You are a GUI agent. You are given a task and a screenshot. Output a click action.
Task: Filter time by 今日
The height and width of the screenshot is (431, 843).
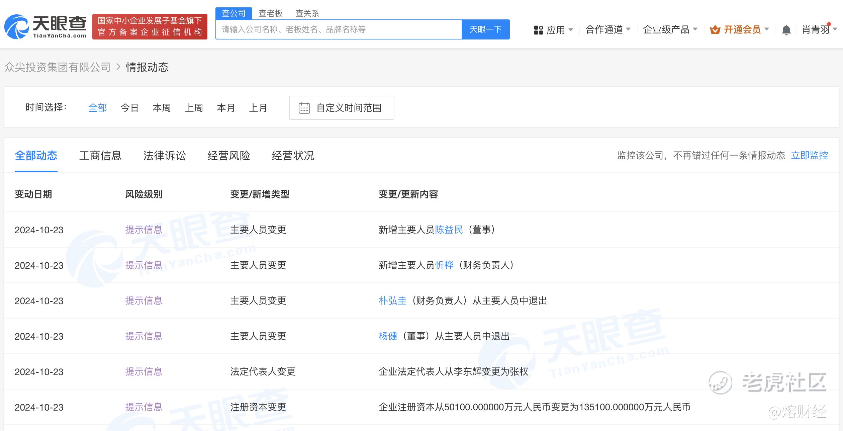[130, 108]
